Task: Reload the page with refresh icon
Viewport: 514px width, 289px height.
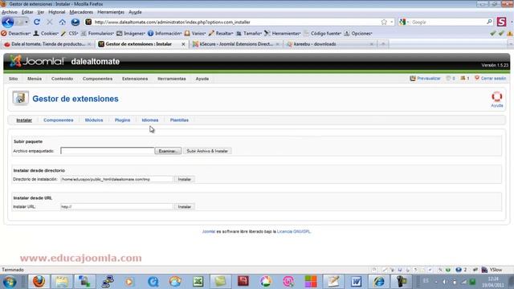Action: (37, 22)
